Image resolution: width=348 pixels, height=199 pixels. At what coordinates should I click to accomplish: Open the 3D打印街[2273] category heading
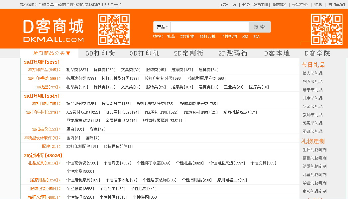click(x=42, y=62)
